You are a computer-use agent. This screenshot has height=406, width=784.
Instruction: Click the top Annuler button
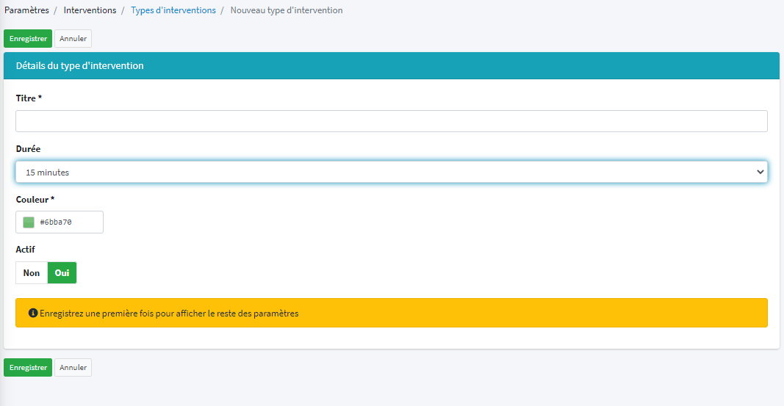tap(73, 39)
